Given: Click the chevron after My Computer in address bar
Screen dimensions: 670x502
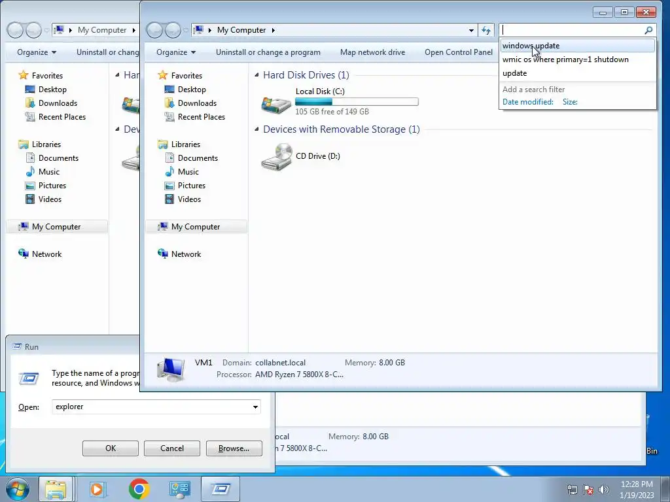Looking at the screenshot, I should click(x=273, y=30).
